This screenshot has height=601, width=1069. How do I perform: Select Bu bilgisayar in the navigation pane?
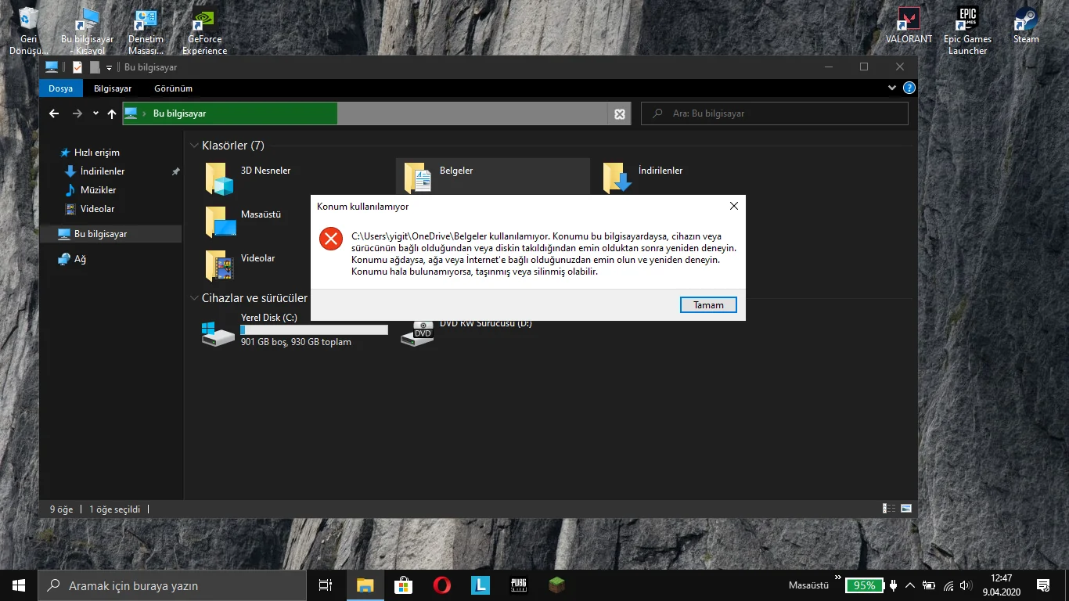tap(110, 234)
